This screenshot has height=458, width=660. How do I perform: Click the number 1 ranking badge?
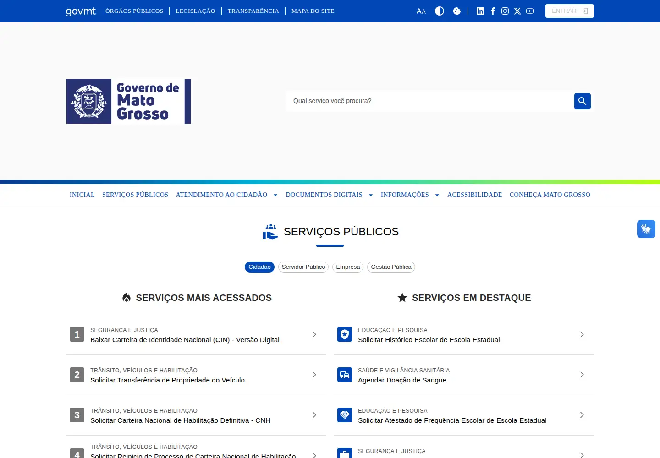(77, 334)
